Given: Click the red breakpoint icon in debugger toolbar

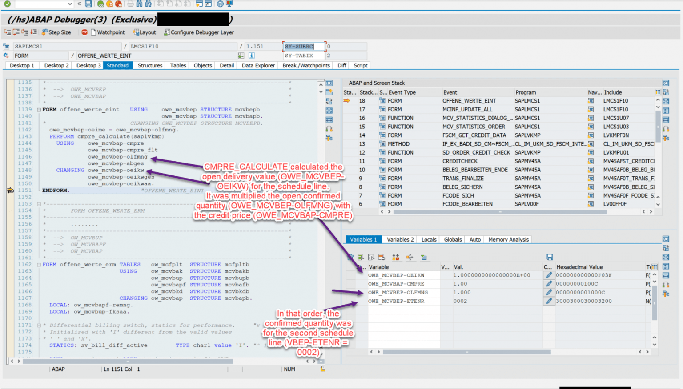Looking at the screenshot, I should click(84, 32).
